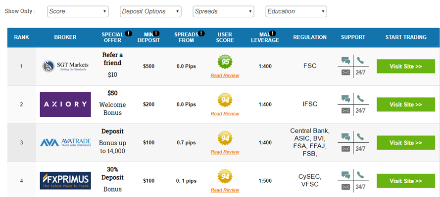The image size is (440, 197).
Task: Click the live chat icon in Axiory row
Action: coord(345,98)
